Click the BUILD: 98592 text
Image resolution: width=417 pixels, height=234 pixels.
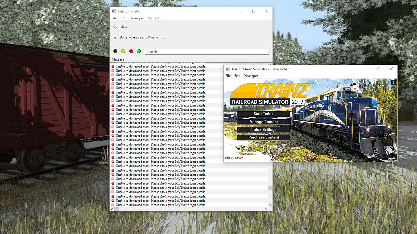(234, 158)
